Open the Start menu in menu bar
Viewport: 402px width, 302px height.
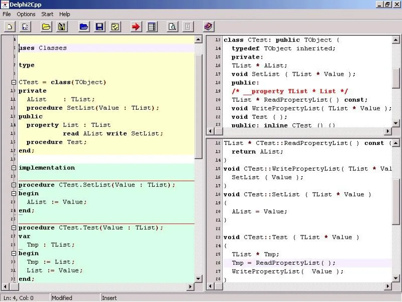click(47, 14)
